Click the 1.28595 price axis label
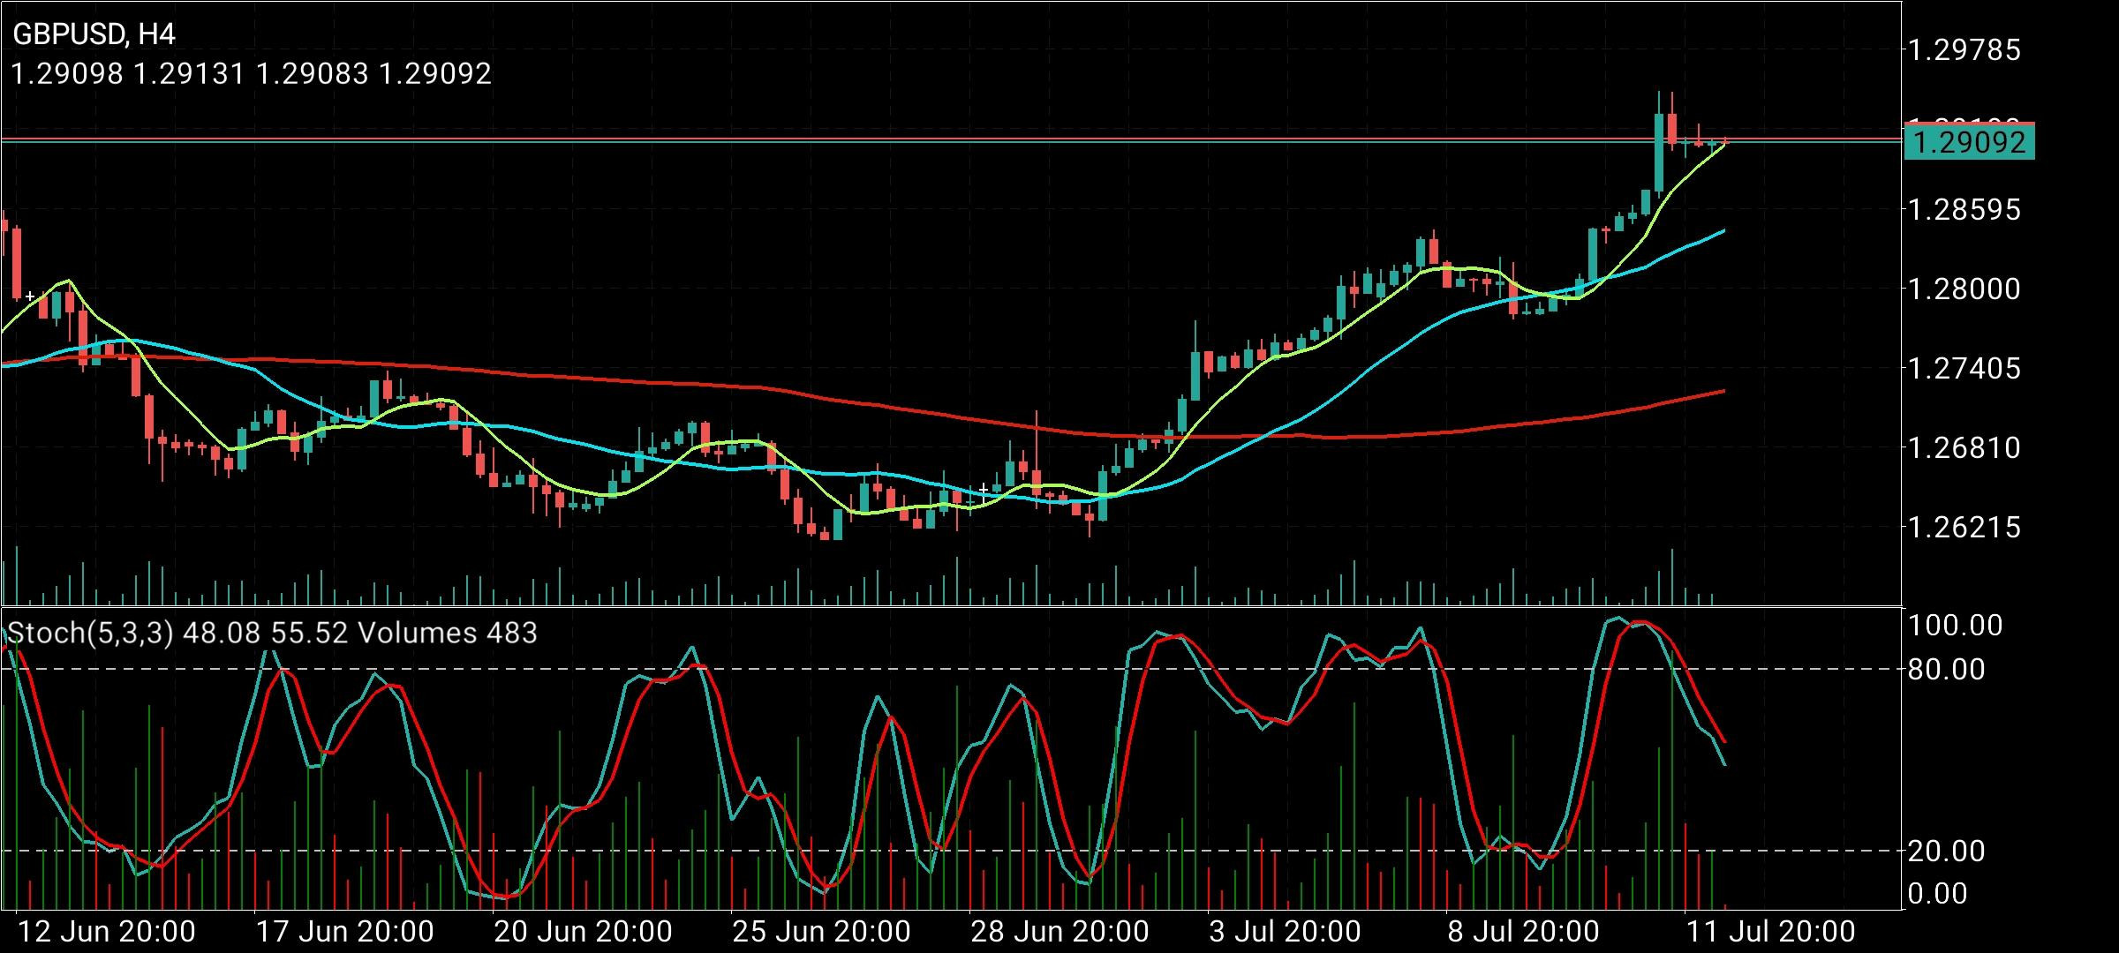2119x953 pixels. 1964,210
